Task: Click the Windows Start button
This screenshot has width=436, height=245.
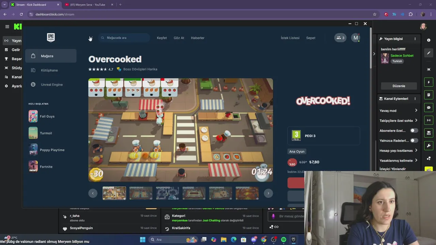Action: coord(143,240)
